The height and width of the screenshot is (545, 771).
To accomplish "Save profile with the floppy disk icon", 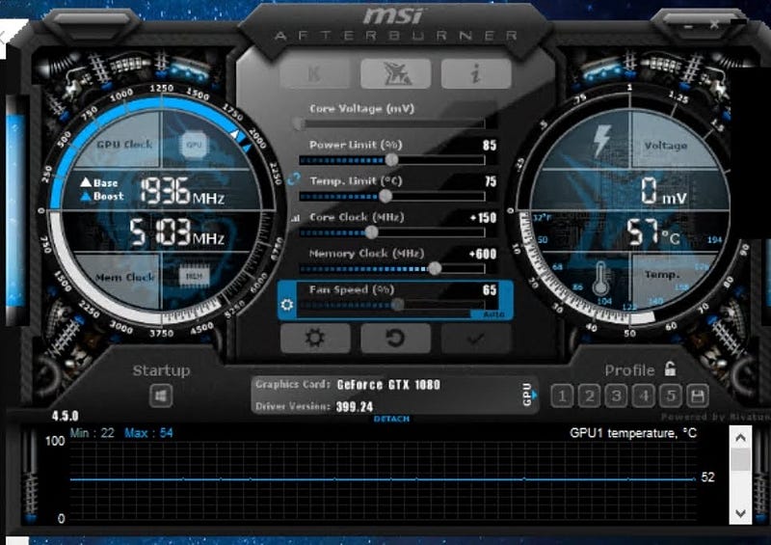I will point(697,395).
